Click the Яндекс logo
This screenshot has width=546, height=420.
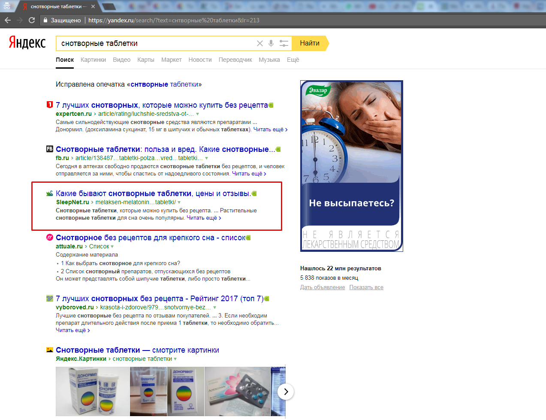[27, 42]
